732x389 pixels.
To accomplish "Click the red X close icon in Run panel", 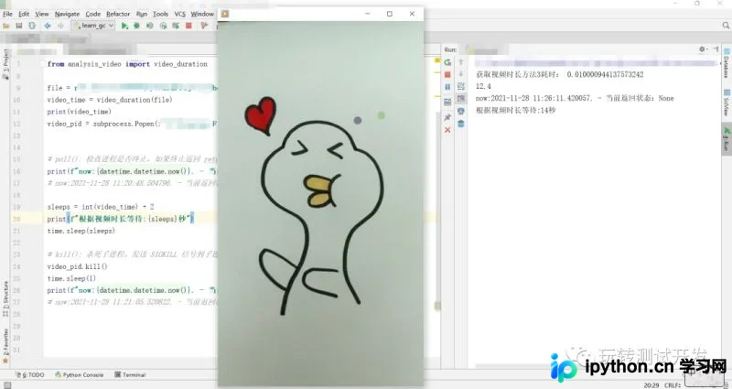I will click(447, 130).
